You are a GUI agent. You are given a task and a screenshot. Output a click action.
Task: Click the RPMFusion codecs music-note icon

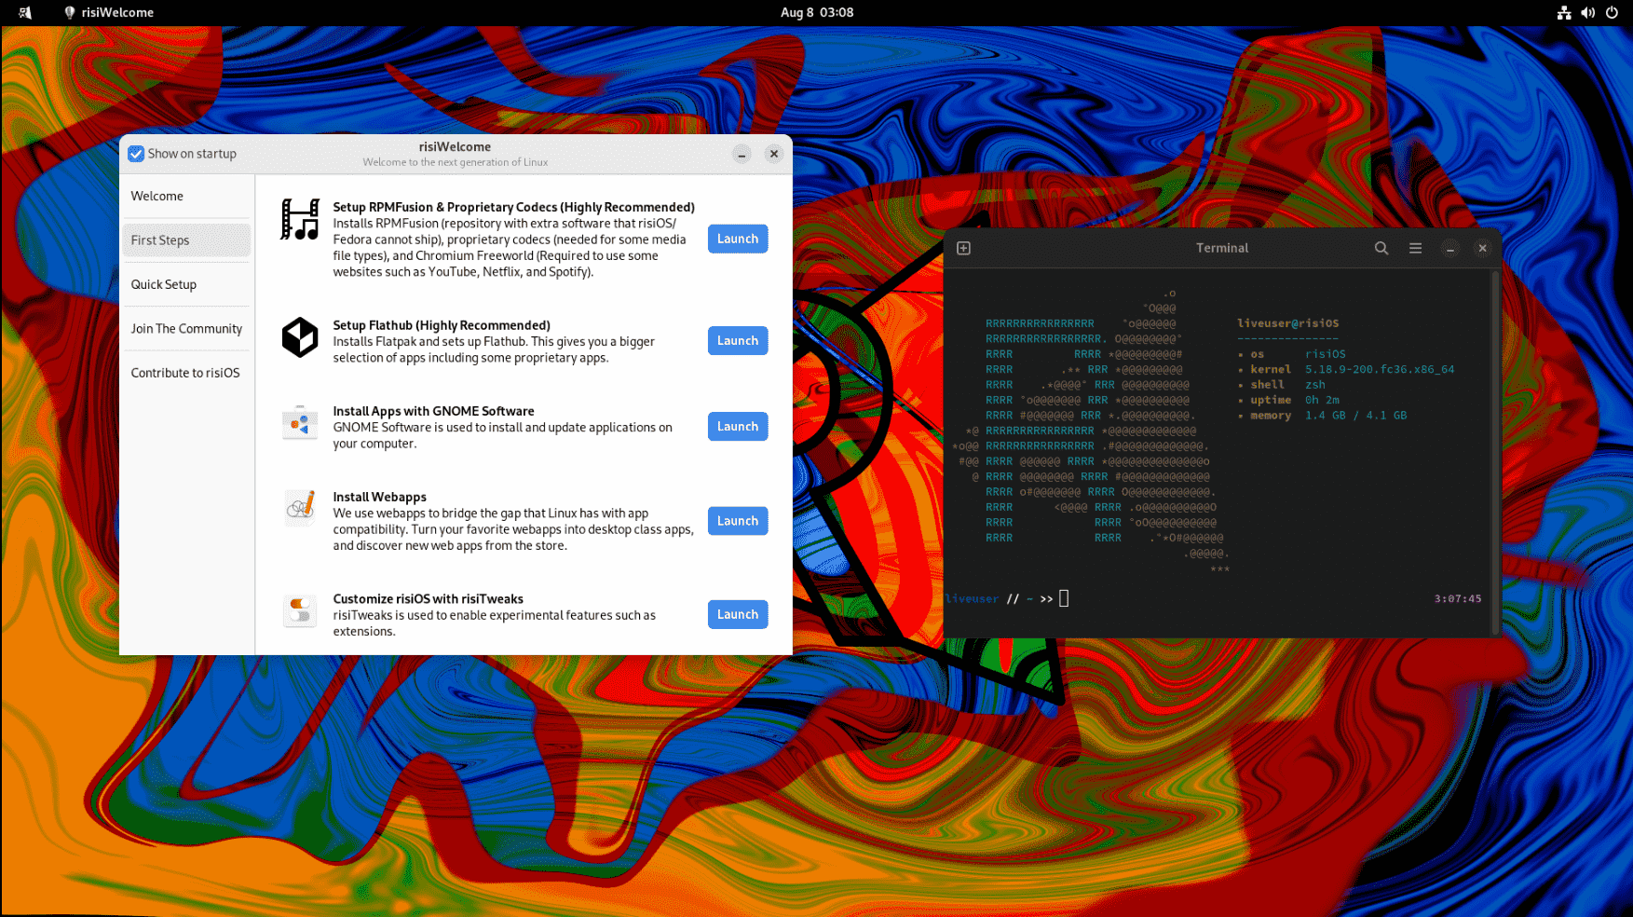299,222
